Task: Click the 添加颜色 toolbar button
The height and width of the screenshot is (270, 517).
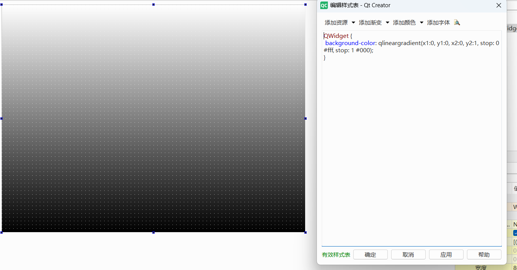Action: coord(404,23)
